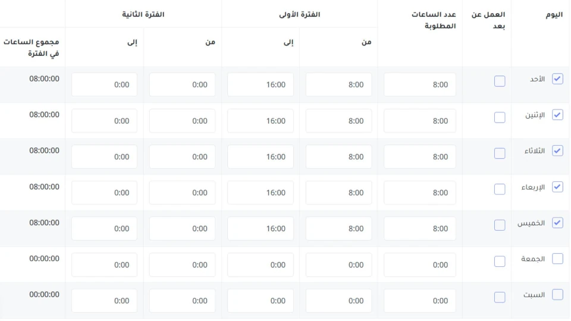Toggle remote work checkbox for الثلاثاء
Screen dimensions: 571x321
pyautogui.click(x=500, y=153)
